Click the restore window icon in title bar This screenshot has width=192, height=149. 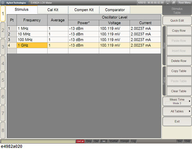point(174,3)
